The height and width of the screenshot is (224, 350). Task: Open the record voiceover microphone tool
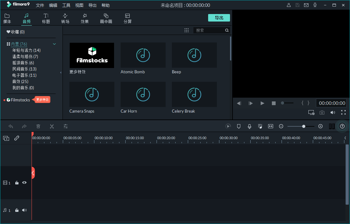[249, 126]
